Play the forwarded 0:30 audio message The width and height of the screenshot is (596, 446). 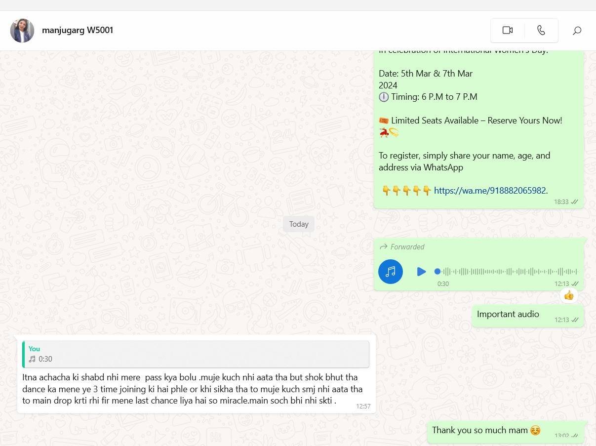[421, 272]
